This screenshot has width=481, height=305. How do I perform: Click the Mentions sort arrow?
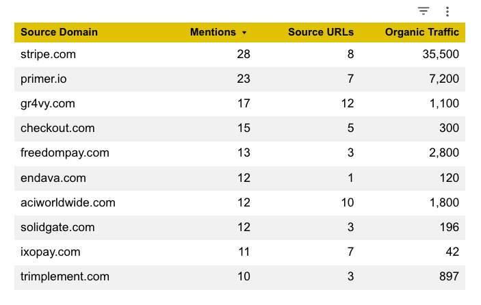pos(244,32)
